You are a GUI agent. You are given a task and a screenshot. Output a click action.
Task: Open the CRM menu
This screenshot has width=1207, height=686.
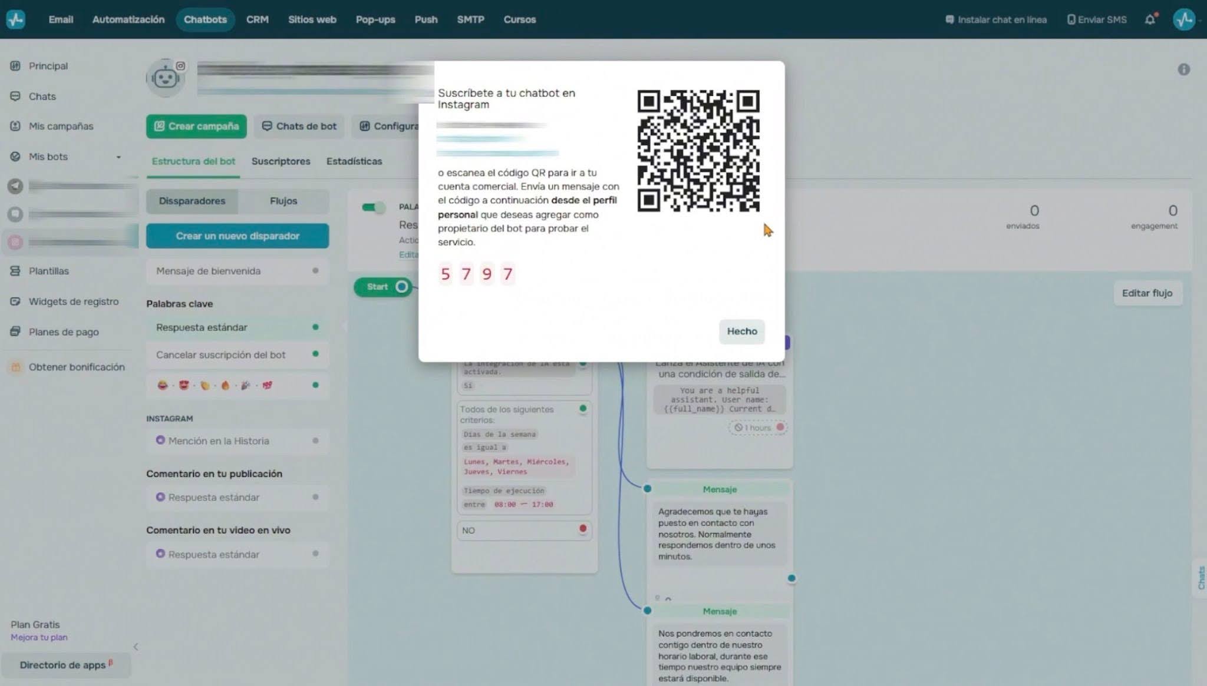(257, 19)
